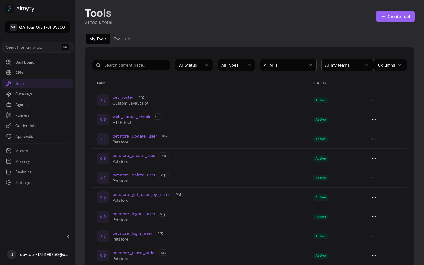Open the petstore_create_user tool
Viewport: 424px width, 265px height.
134,155
